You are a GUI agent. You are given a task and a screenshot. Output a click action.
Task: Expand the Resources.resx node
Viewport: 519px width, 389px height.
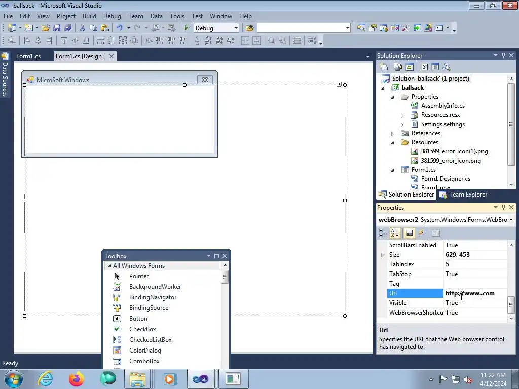coord(402,115)
